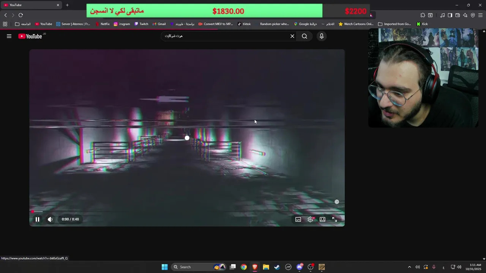This screenshot has width=486, height=273.
Task: Reload the current page
Action: [x=21, y=15]
